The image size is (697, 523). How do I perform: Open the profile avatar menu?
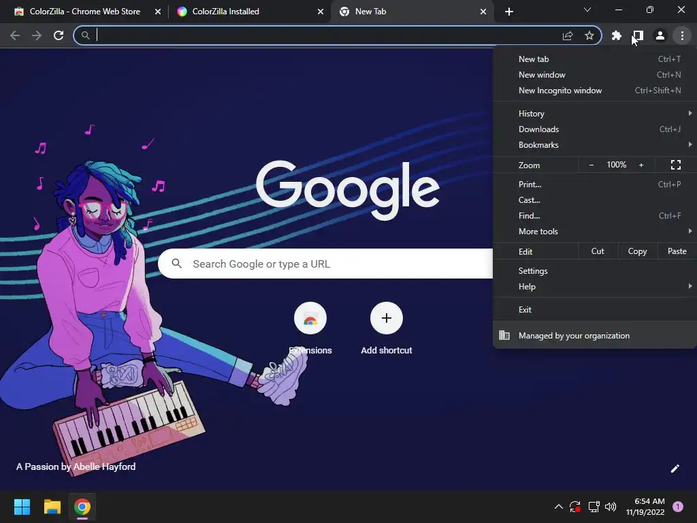pyautogui.click(x=660, y=35)
